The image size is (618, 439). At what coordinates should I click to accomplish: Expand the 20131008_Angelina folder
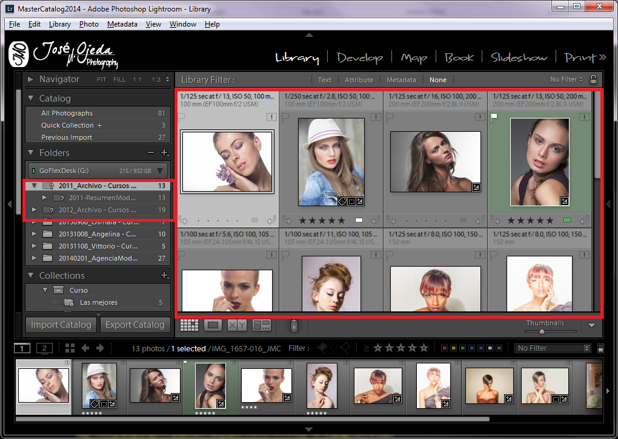click(x=35, y=234)
